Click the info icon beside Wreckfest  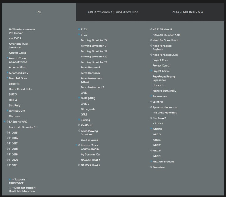coord(151,167)
